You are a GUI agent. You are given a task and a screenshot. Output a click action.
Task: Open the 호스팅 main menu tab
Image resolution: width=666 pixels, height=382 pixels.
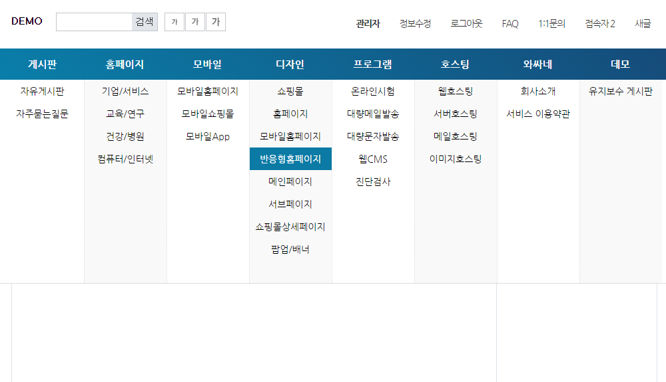pyautogui.click(x=455, y=64)
